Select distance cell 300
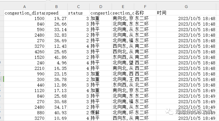 pos(24,79)
